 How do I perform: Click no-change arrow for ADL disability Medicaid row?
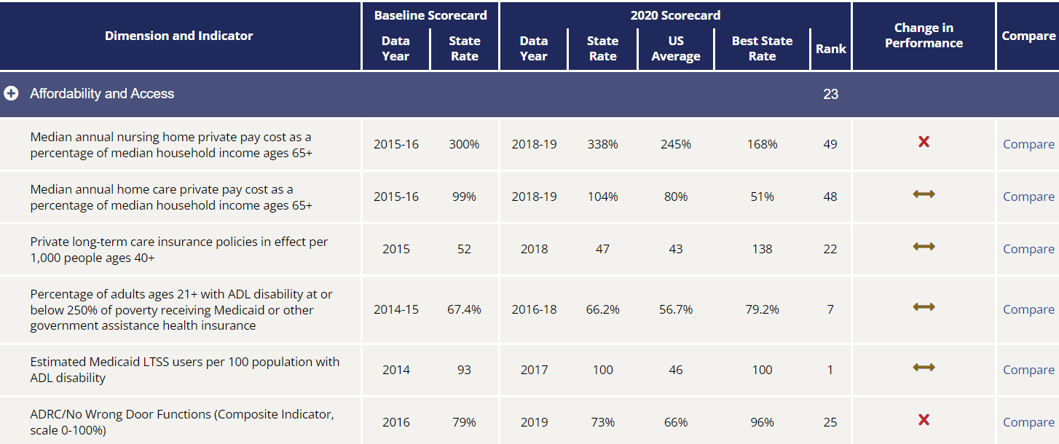924,307
